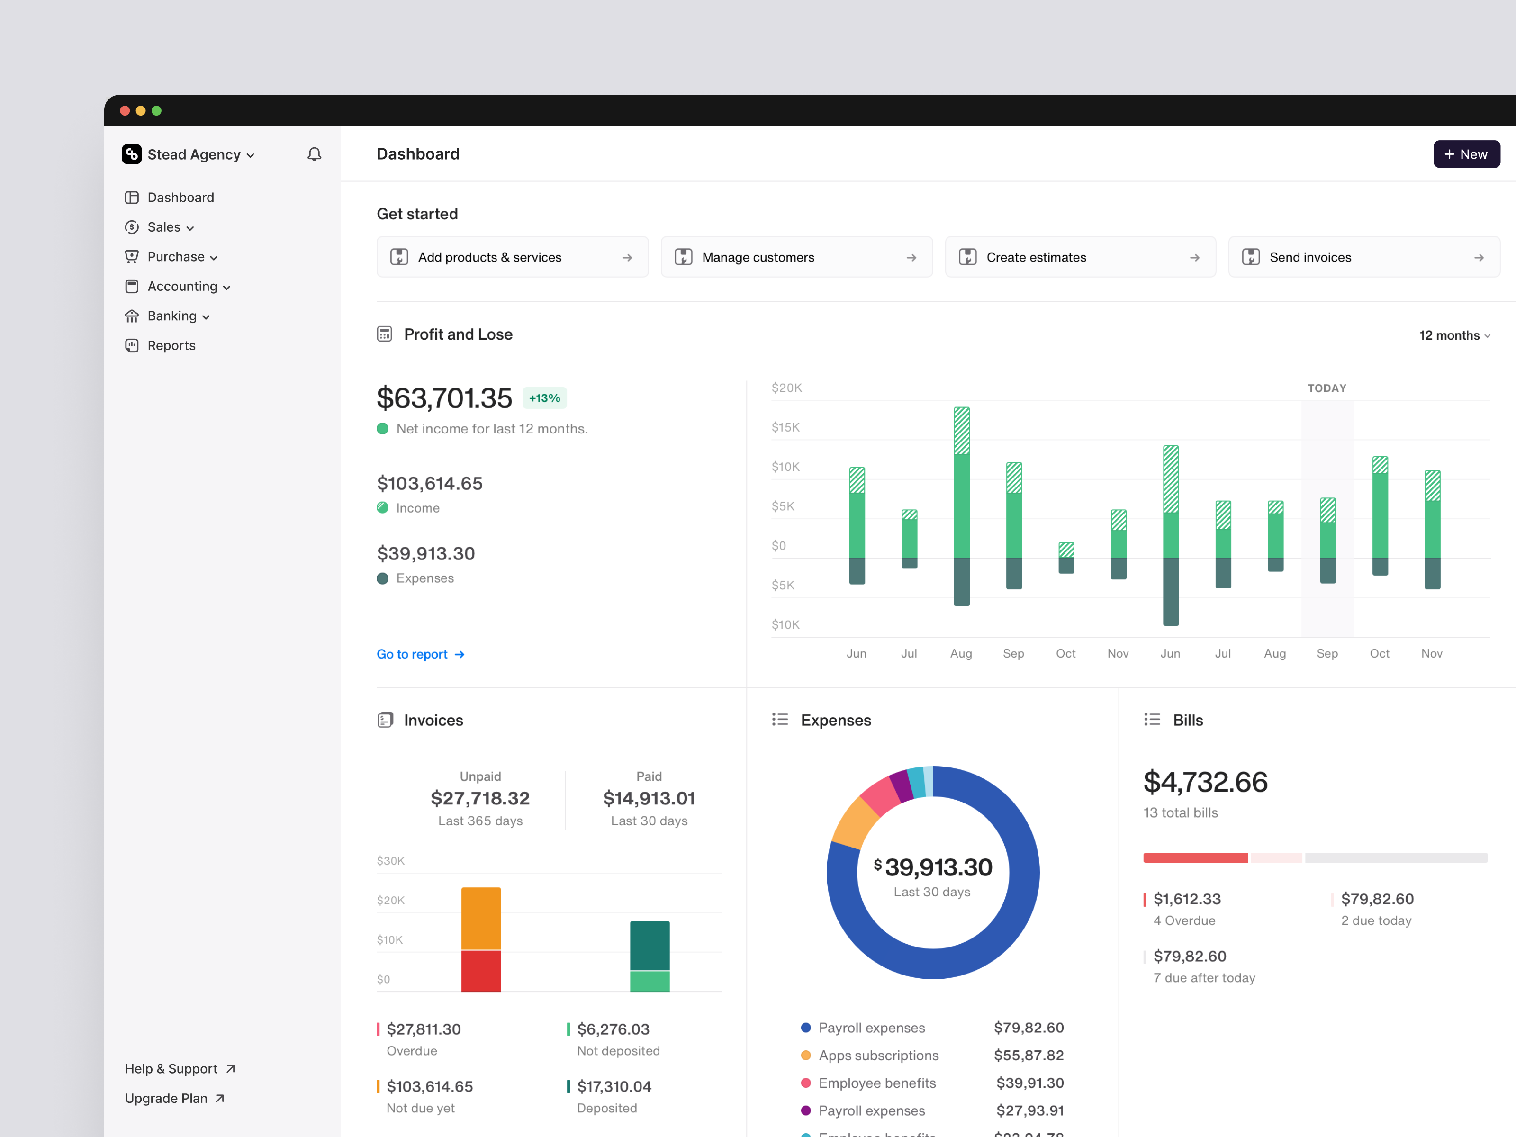Click the Purchase cart icon
The width and height of the screenshot is (1516, 1137).
point(132,256)
